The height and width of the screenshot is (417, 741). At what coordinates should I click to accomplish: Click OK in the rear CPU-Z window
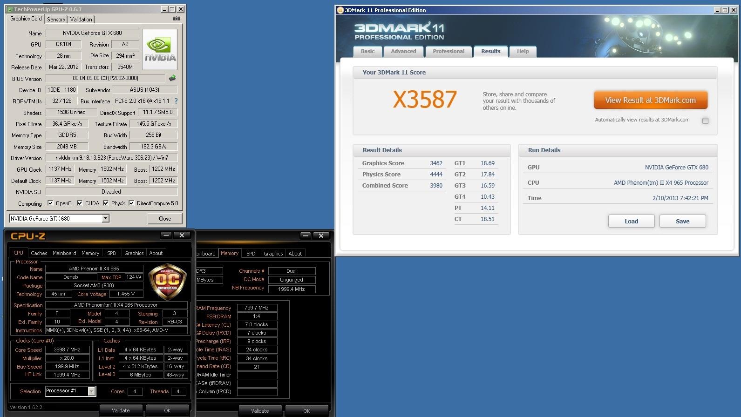[306, 411]
